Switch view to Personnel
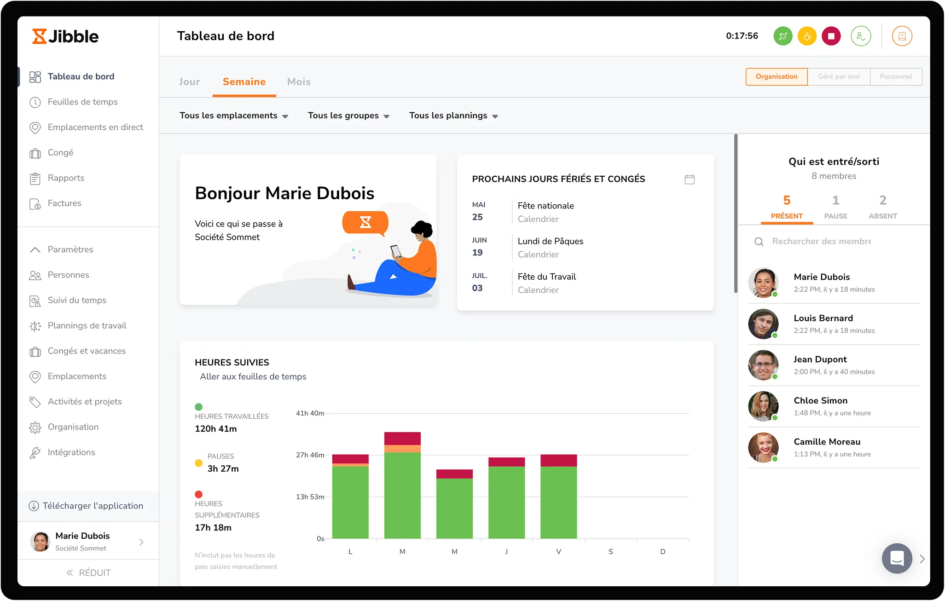The image size is (945, 601). (x=895, y=77)
